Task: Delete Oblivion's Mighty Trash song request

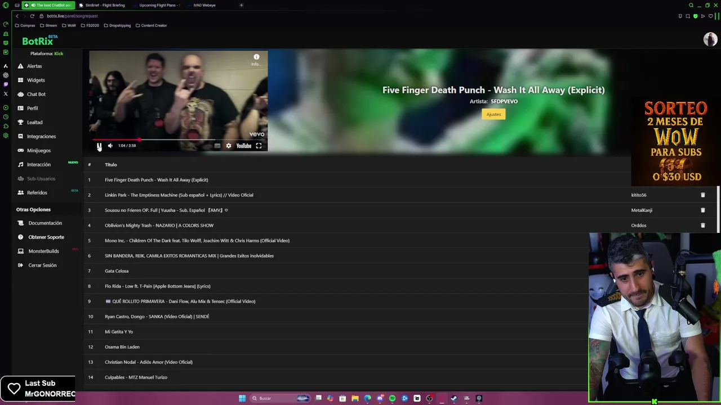Action: [x=702, y=225]
